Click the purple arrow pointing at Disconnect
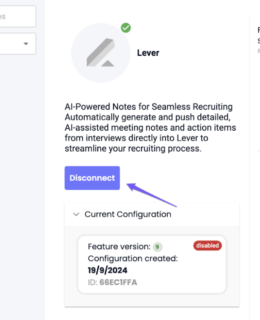This screenshot has width=260, height=320. (152, 195)
